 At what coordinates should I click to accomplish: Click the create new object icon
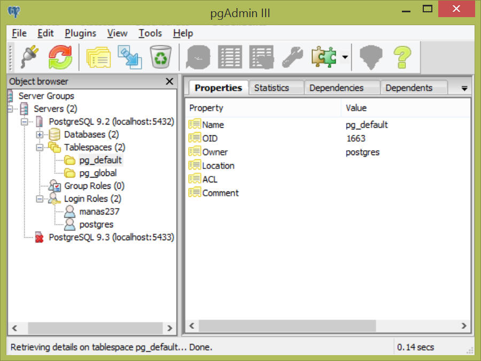130,57
